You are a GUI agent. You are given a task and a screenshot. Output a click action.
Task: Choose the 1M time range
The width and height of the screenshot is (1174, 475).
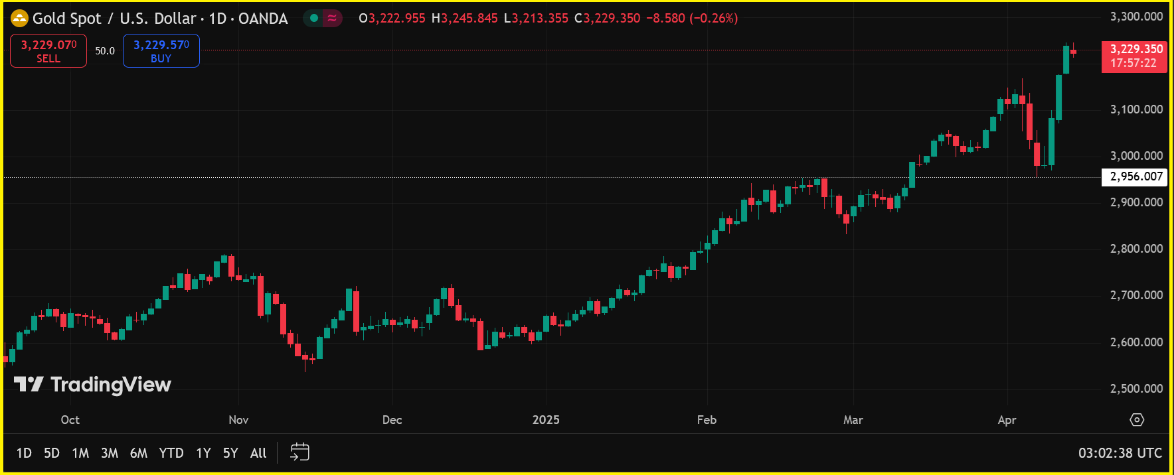pyautogui.click(x=80, y=453)
